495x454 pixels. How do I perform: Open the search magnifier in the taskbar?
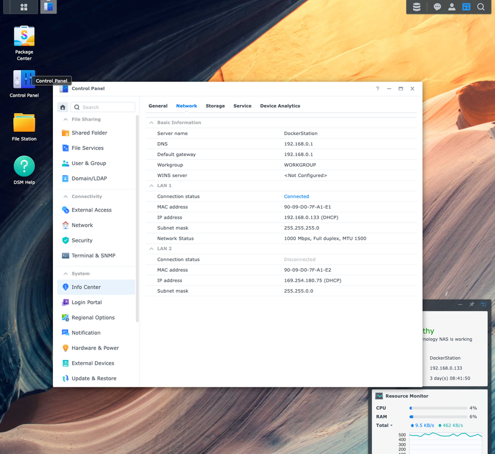pos(481,7)
